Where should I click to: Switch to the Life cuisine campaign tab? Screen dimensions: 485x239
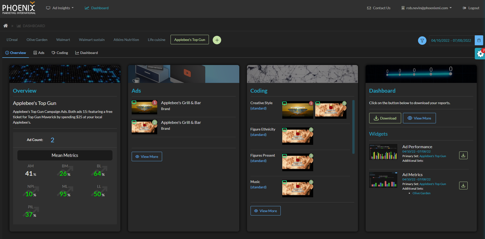click(156, 40)
